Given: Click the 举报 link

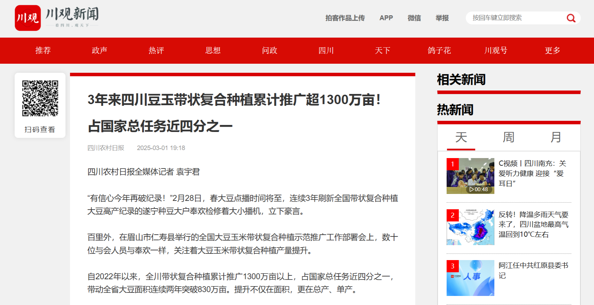Looking at the screenshot, I should tap(442, 18).
